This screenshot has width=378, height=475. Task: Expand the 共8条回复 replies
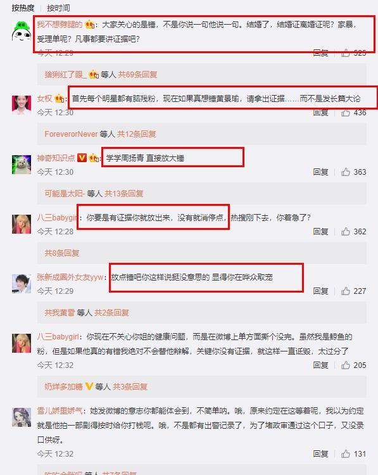click(x=62, y=253)
